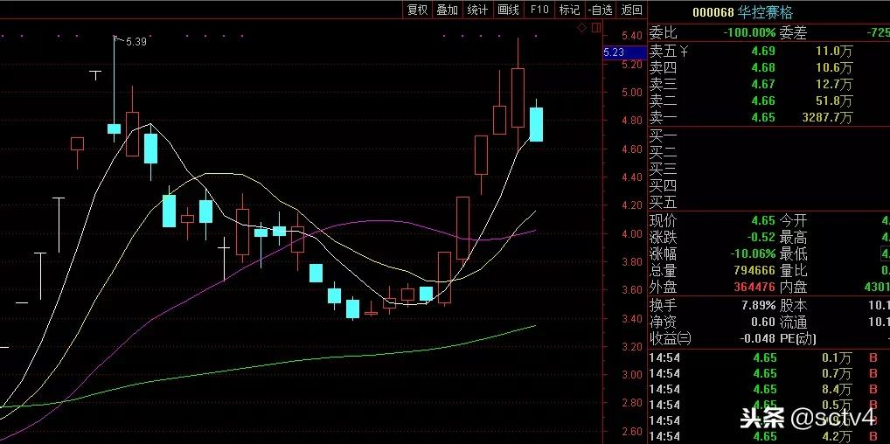Click the 买四 bid row
This screenshot has height=444, width=890.
(769, 185)
